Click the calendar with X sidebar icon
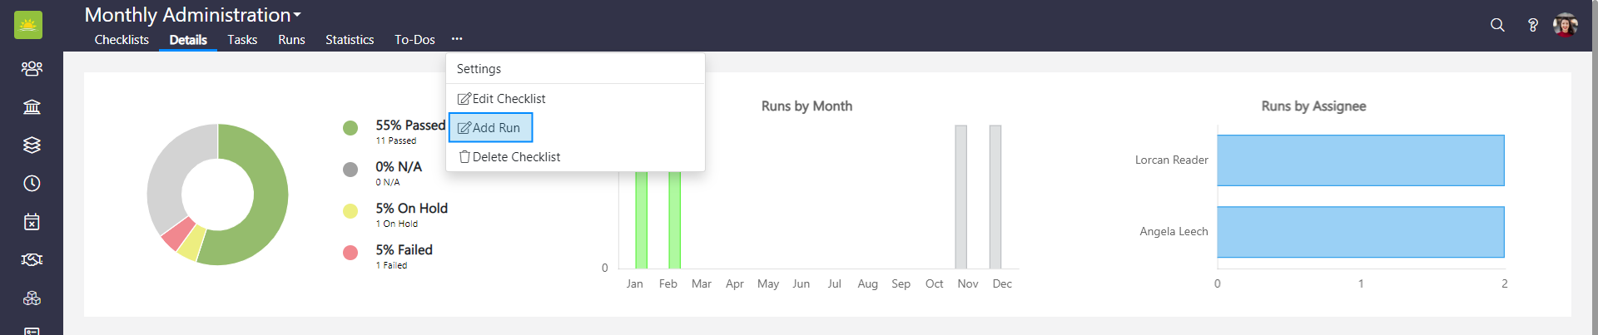1598x335 pixels. (x=32, y=221)
